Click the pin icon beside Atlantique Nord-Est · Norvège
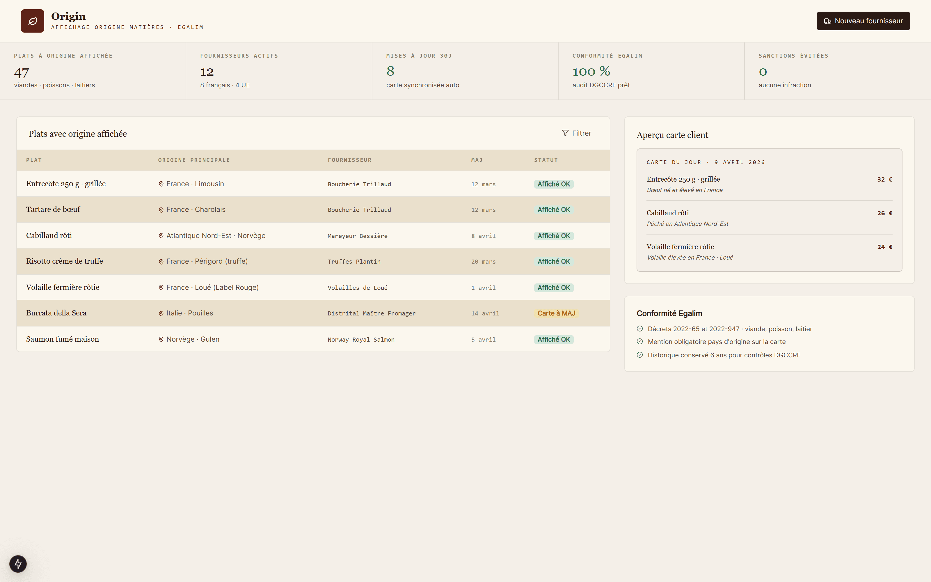Image resolution: width=931 pixels, height=582 pixels. [161, 236]
